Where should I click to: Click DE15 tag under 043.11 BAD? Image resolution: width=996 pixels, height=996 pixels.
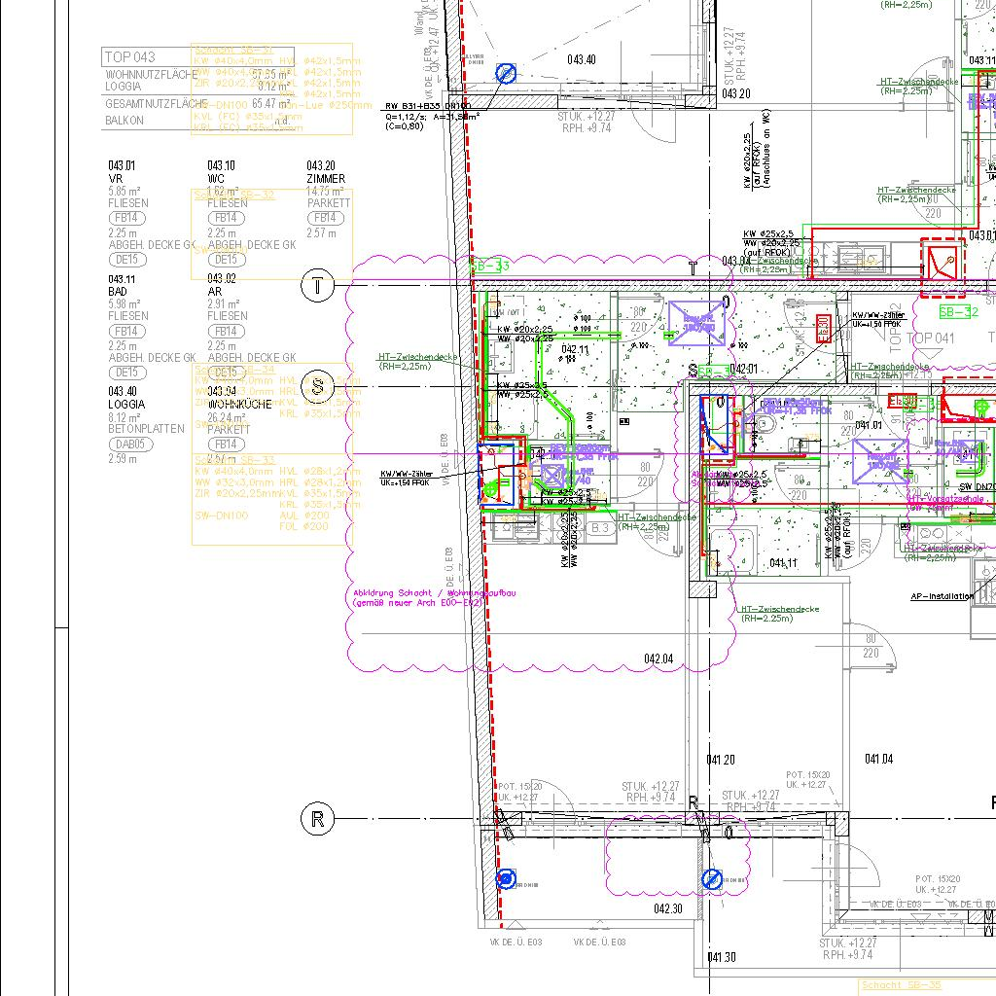pyautogui.click(x=128, y=373)
